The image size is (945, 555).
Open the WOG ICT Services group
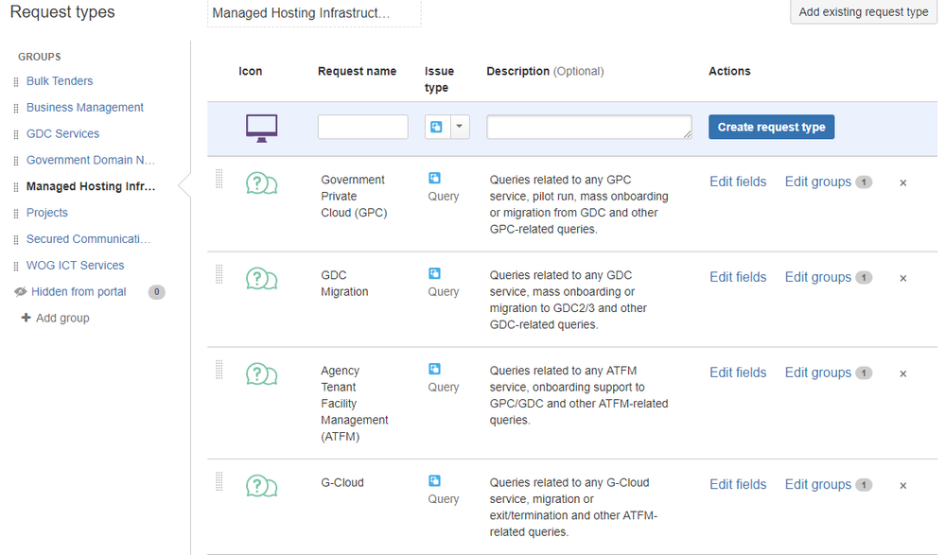click(x=76, y=265)
